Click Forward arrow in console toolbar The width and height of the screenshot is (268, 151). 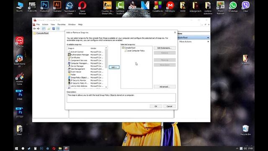point(38,29)
